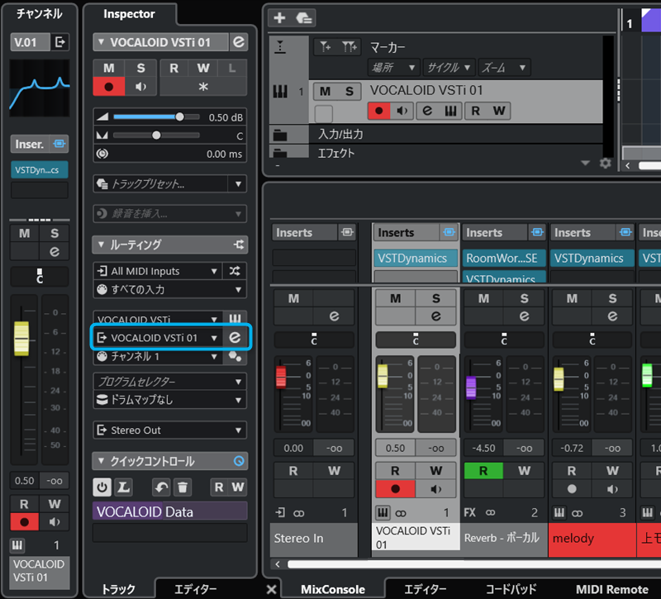Open track presets icon beside plus button

click(x=303, y=17)
